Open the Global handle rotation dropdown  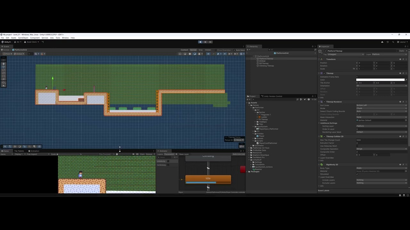coord(20,54)
